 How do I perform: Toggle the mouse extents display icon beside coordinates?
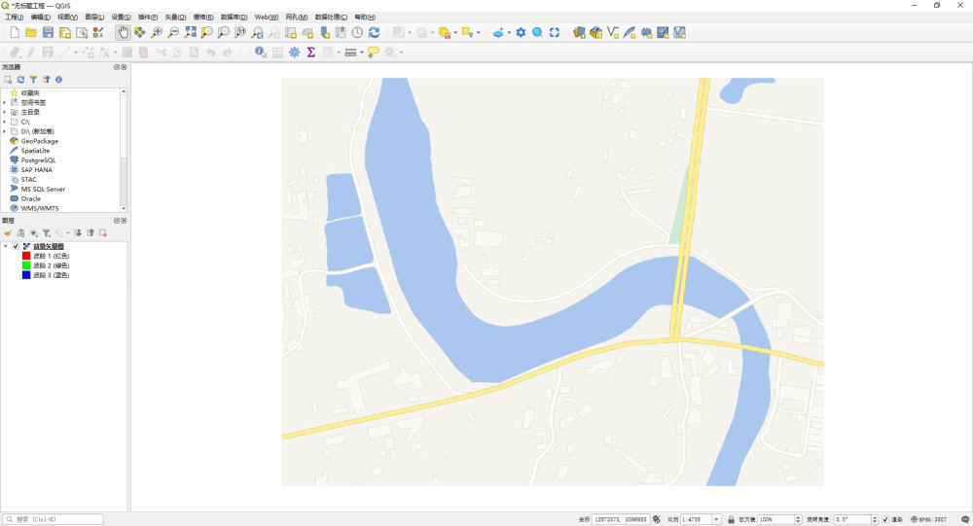pos(657,519)
